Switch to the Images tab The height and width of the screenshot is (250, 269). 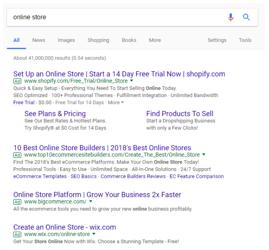tap(67, 40)
